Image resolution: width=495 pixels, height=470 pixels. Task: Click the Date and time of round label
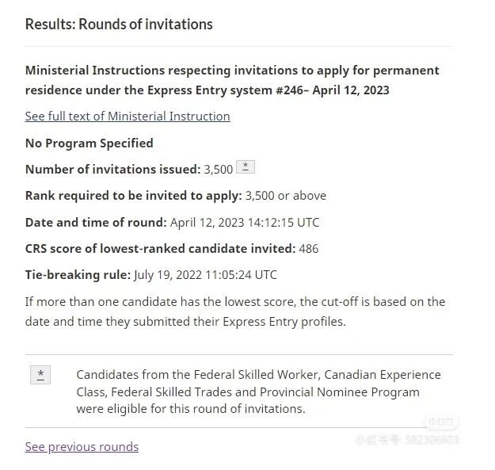pyautogui.click(x=96, y=223)
